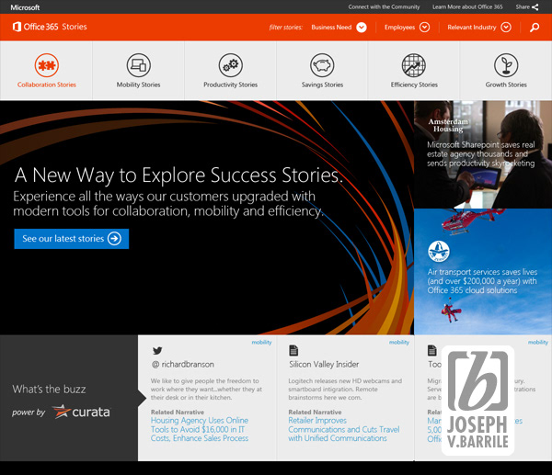
Task: Select the Efficiency Stories chart icon
Action: (x=414, y=65)
